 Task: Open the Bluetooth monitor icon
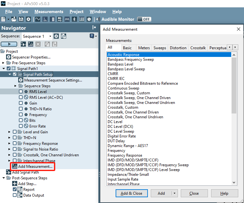click(74, 19)
